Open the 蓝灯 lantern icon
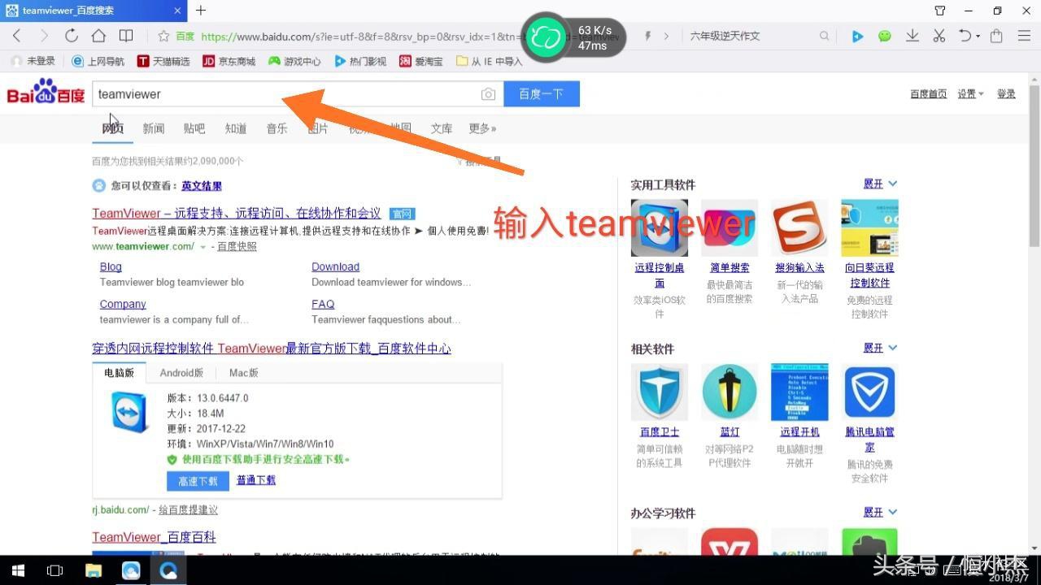 pyautogui.click(x=730, y=392)
